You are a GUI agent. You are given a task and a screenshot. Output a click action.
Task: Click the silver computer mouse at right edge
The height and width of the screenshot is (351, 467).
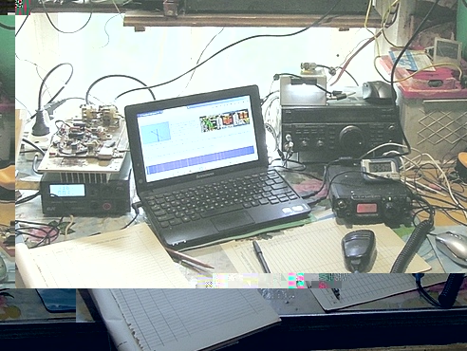tap(451, 247)
